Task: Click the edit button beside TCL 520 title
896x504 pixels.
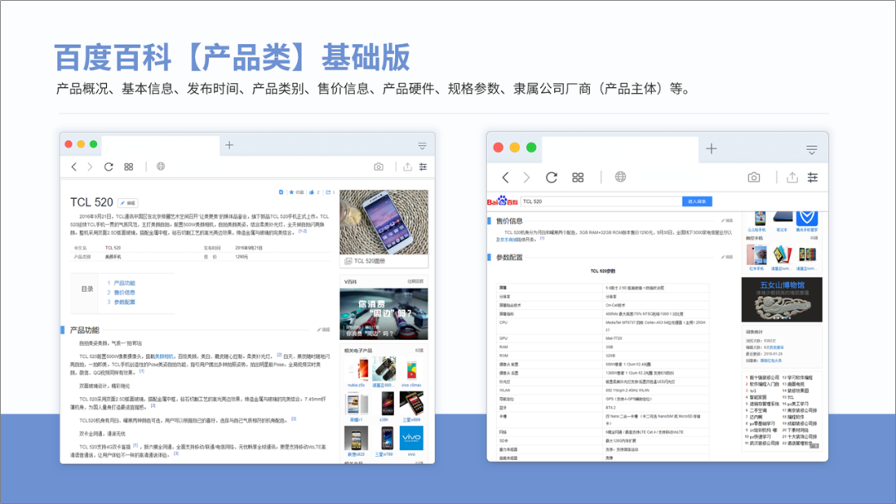Action: coord(128,202)
